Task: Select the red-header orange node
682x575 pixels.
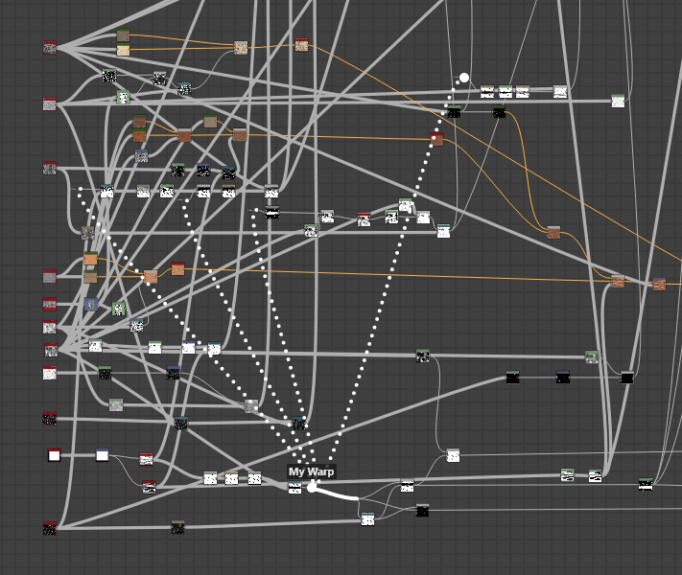Action: coord(177,269)
